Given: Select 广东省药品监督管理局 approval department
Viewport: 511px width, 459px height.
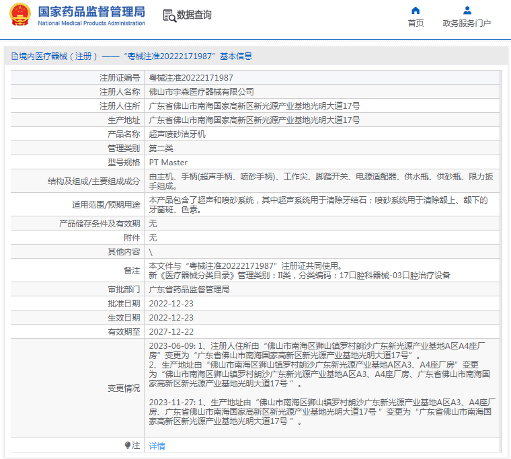Looking at the screenshot, I should [x=190, y=289].
